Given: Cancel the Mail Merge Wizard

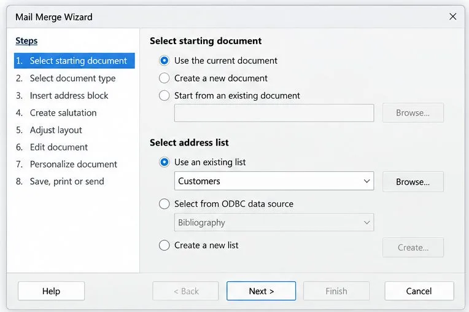Looking at the screenshot, I should coord(419,291).
